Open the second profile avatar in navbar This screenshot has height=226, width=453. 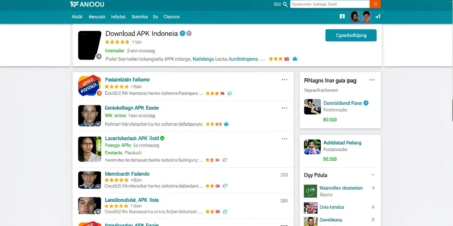tap(366, 17)
